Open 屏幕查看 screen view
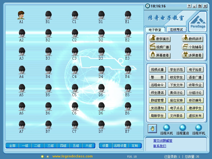212x159 pixels. point(160,55)
